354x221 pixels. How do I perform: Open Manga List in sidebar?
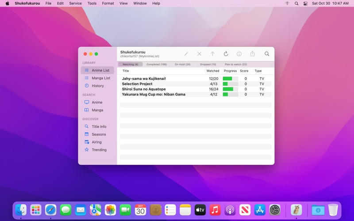coord(97,78)
